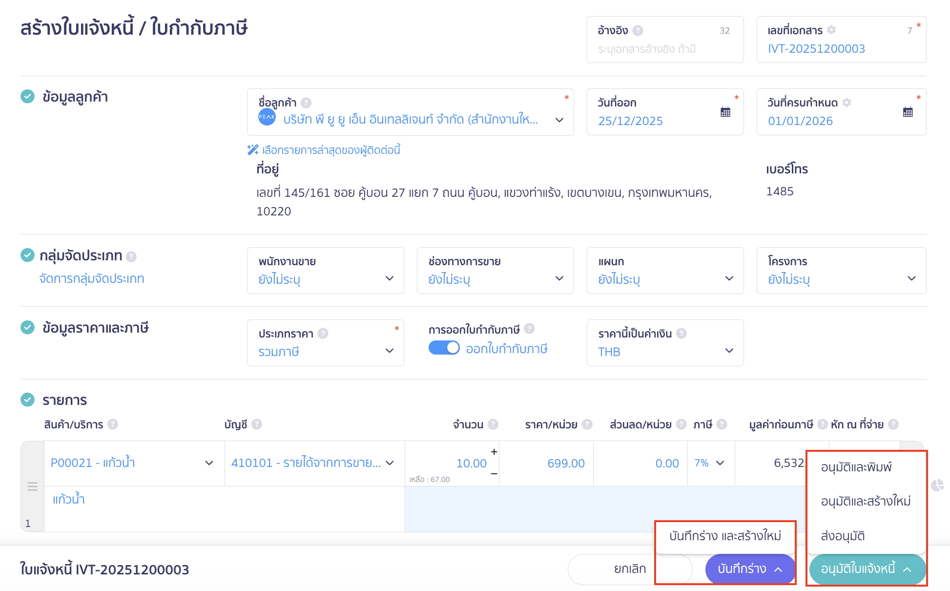Choose บันทึกร่าง และสร้างใหม่ option
This screenshot has height=591, width=950.
[x=725, y=536]
